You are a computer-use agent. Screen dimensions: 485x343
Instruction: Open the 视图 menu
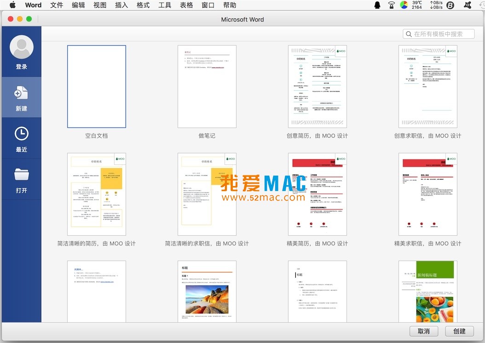(100, 5)
